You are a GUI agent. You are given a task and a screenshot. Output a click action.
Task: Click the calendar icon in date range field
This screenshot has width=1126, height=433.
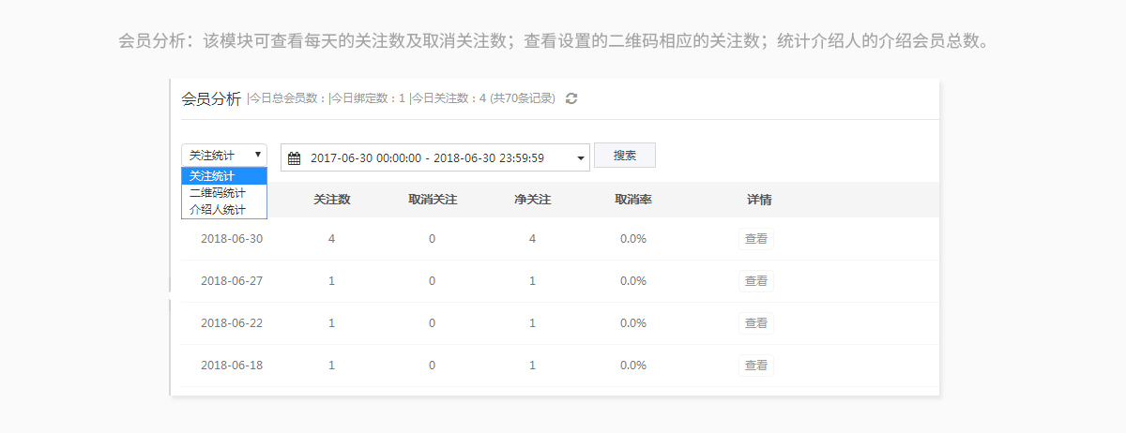294,158
